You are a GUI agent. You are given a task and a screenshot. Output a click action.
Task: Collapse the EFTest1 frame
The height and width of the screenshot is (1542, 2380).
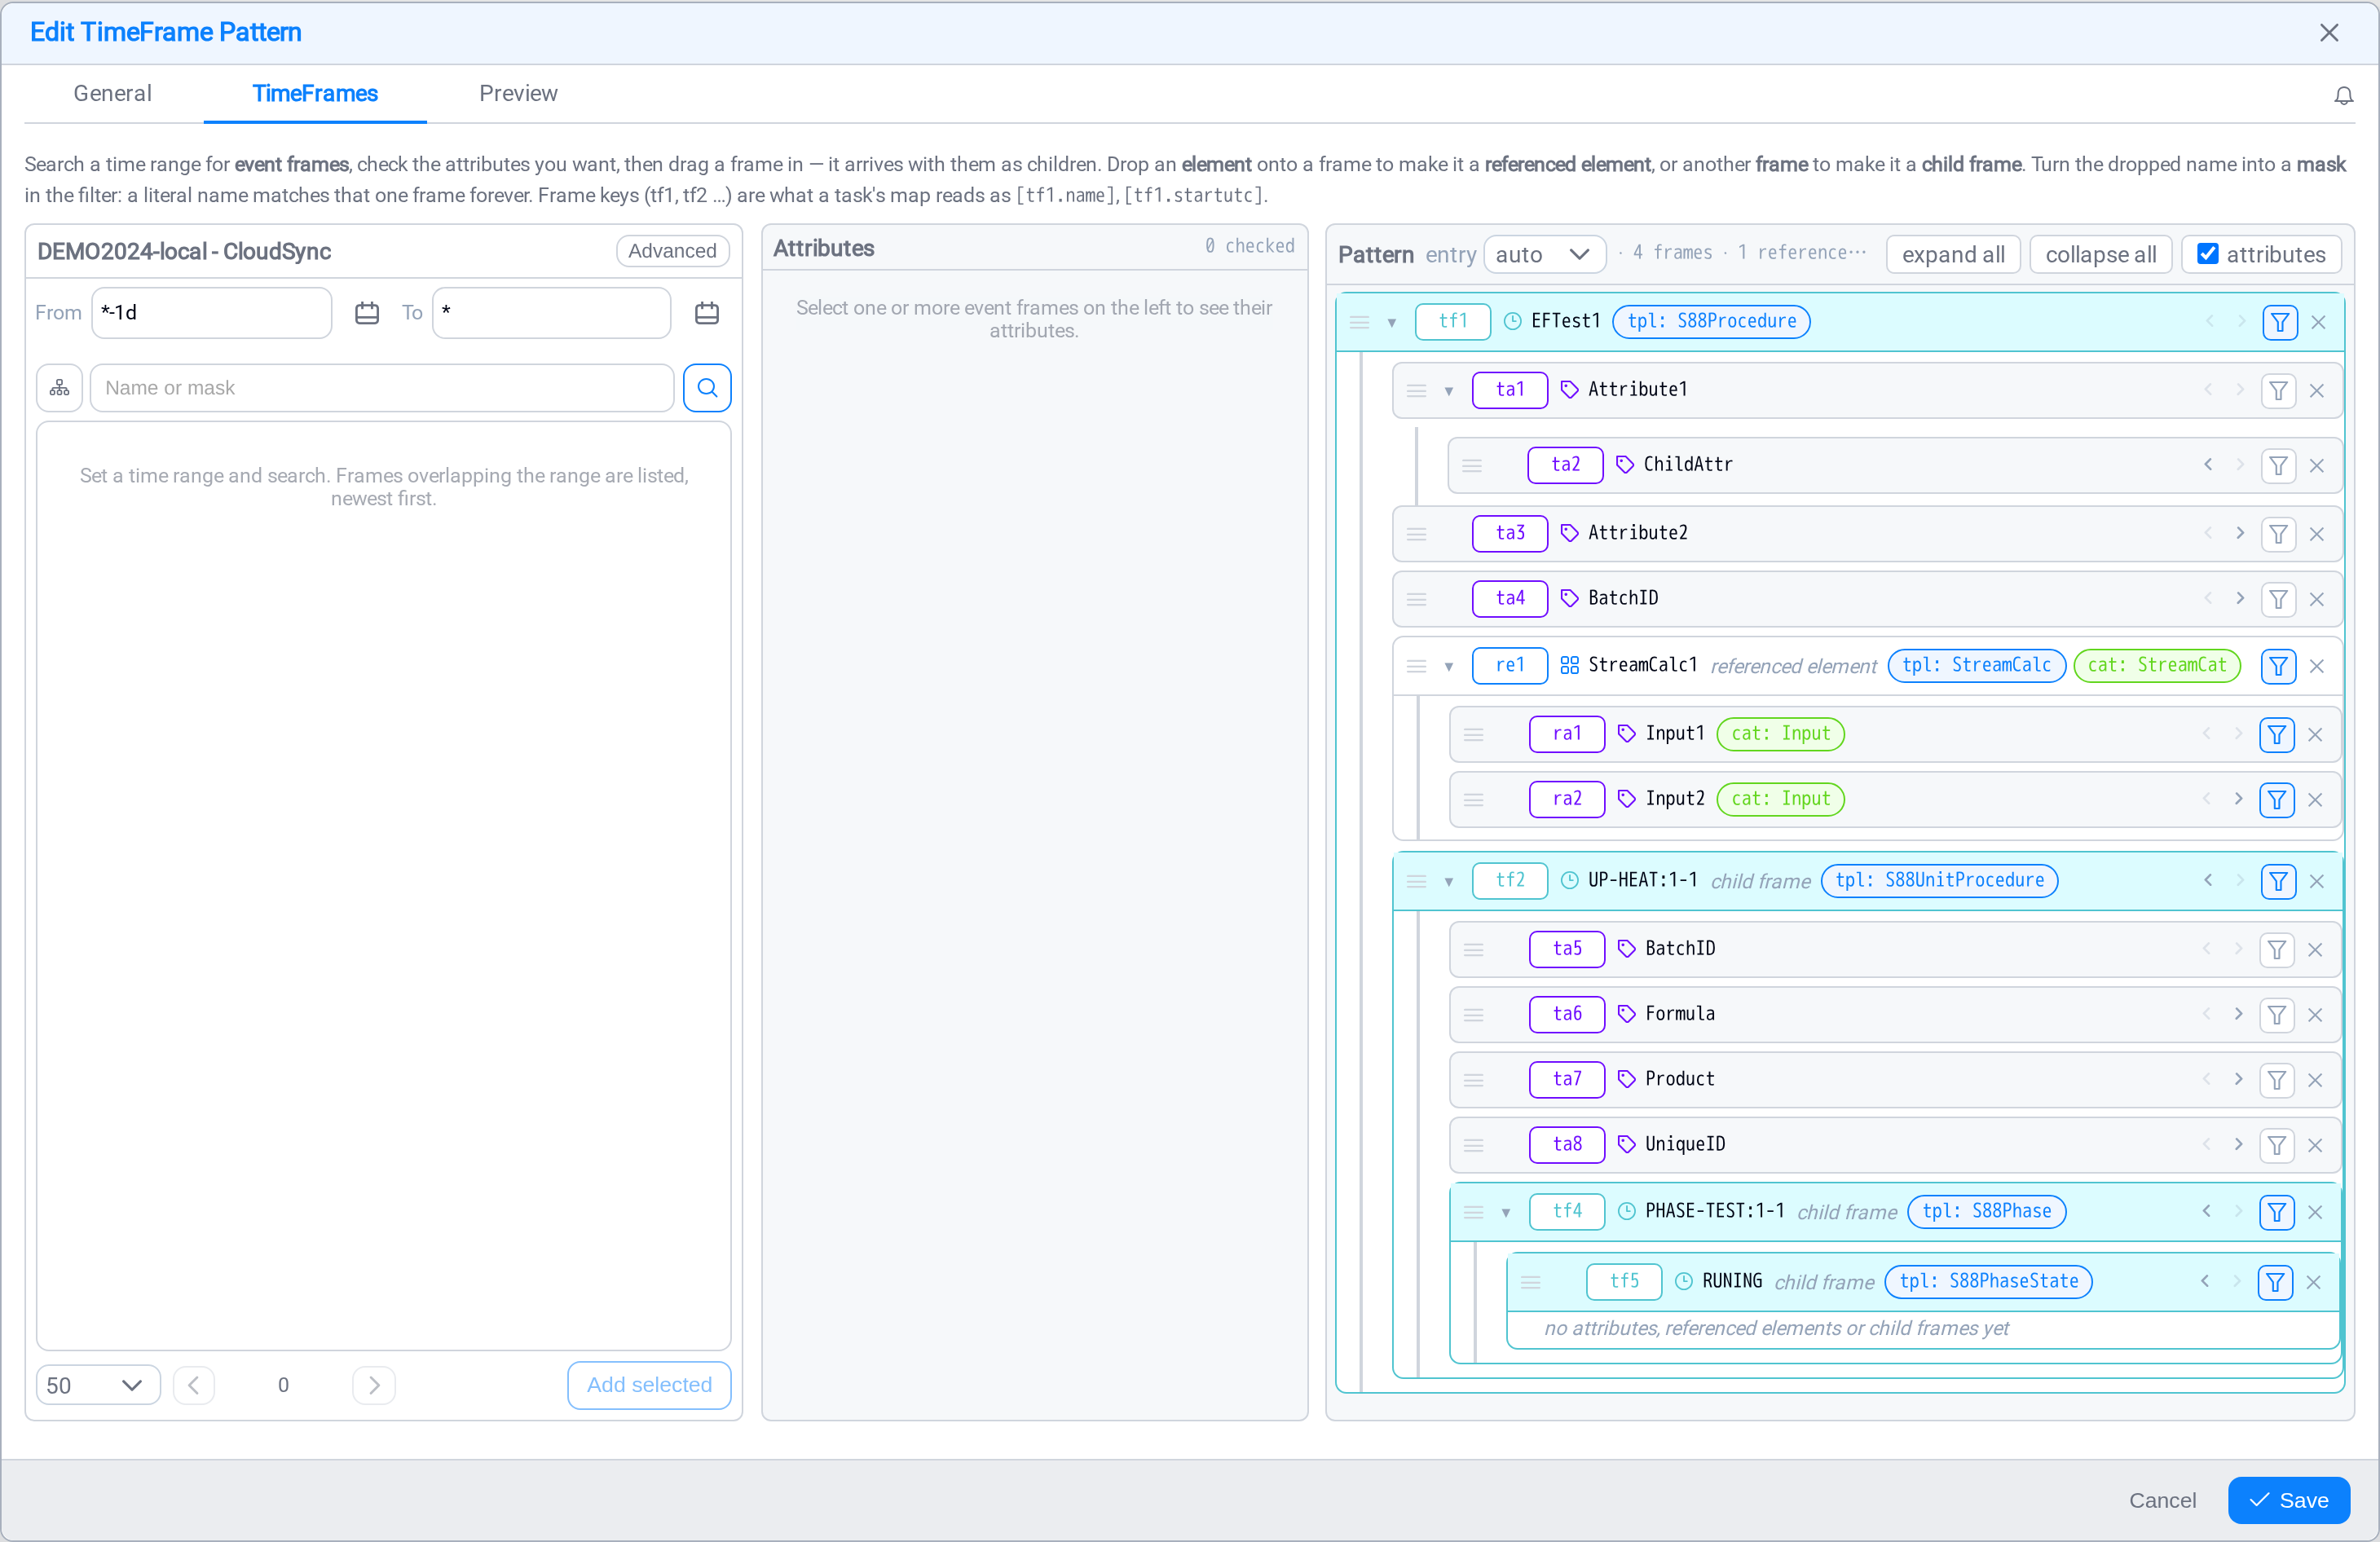pyautogui.click(x=1392, y=322)
